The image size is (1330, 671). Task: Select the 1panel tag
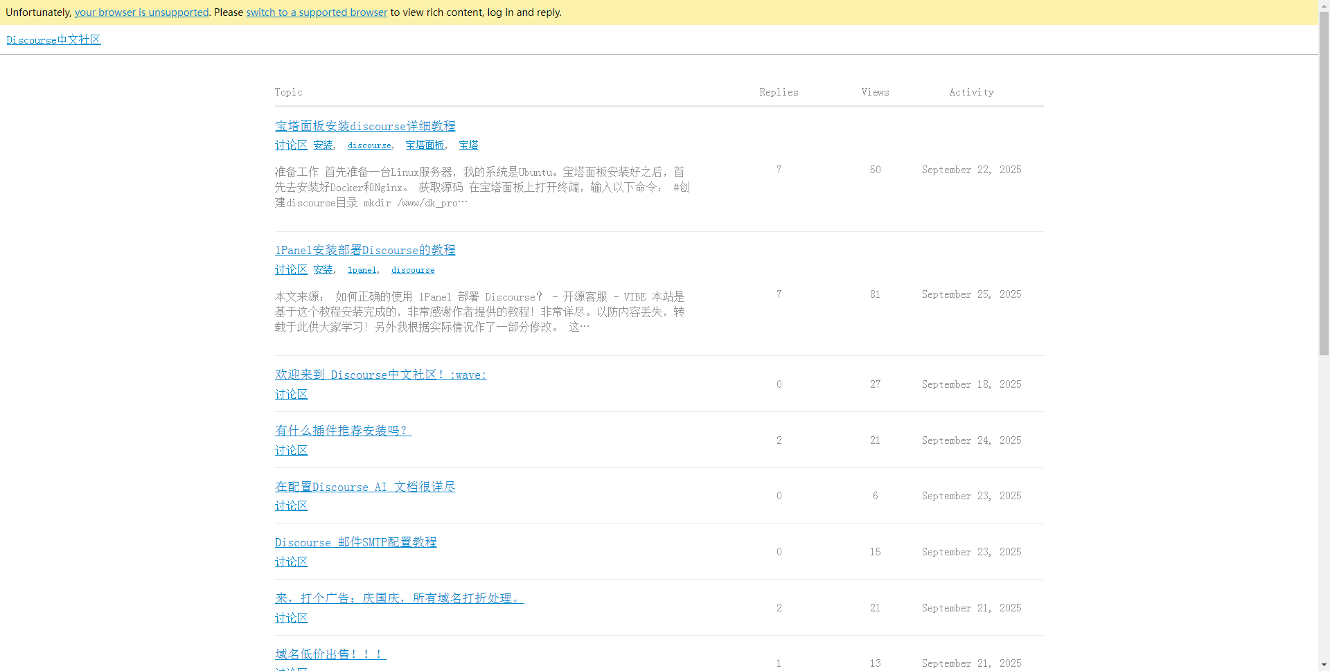(362, 270)
